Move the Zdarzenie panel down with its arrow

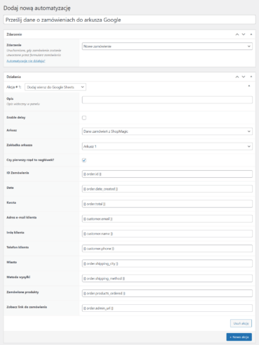(x=244, y=34)
